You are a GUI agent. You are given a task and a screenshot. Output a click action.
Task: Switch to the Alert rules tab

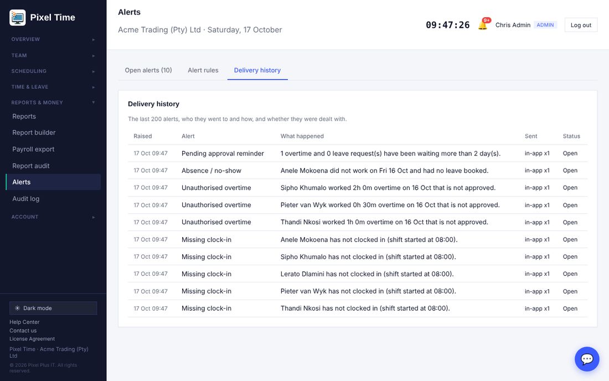click(203, 70)
